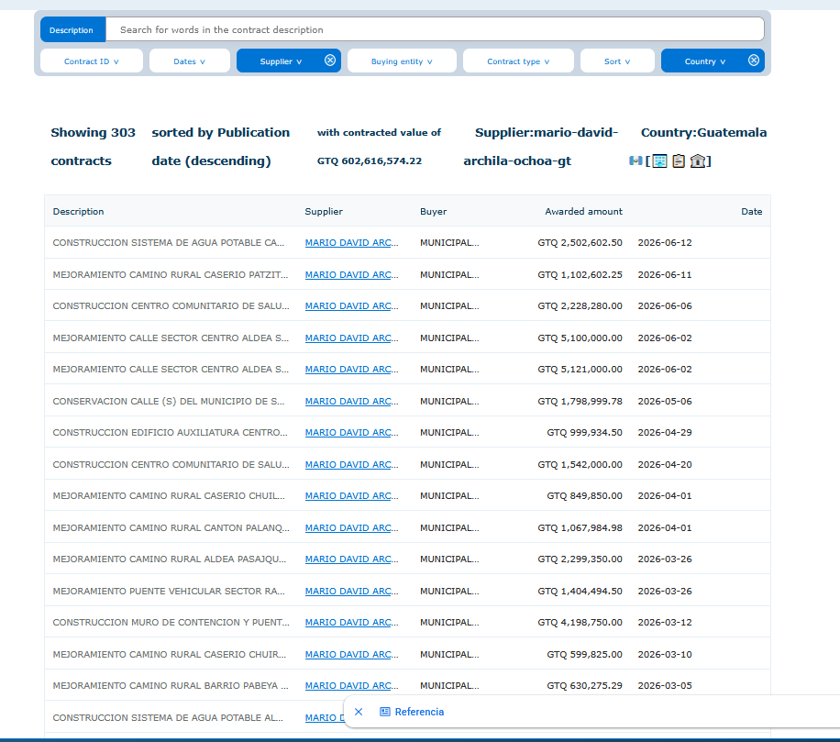Click 'CONSTRUCCION MURO DE CONTENCION Y PUENT...' description
The image size is (840, 742).
click(x=171, y=622)
